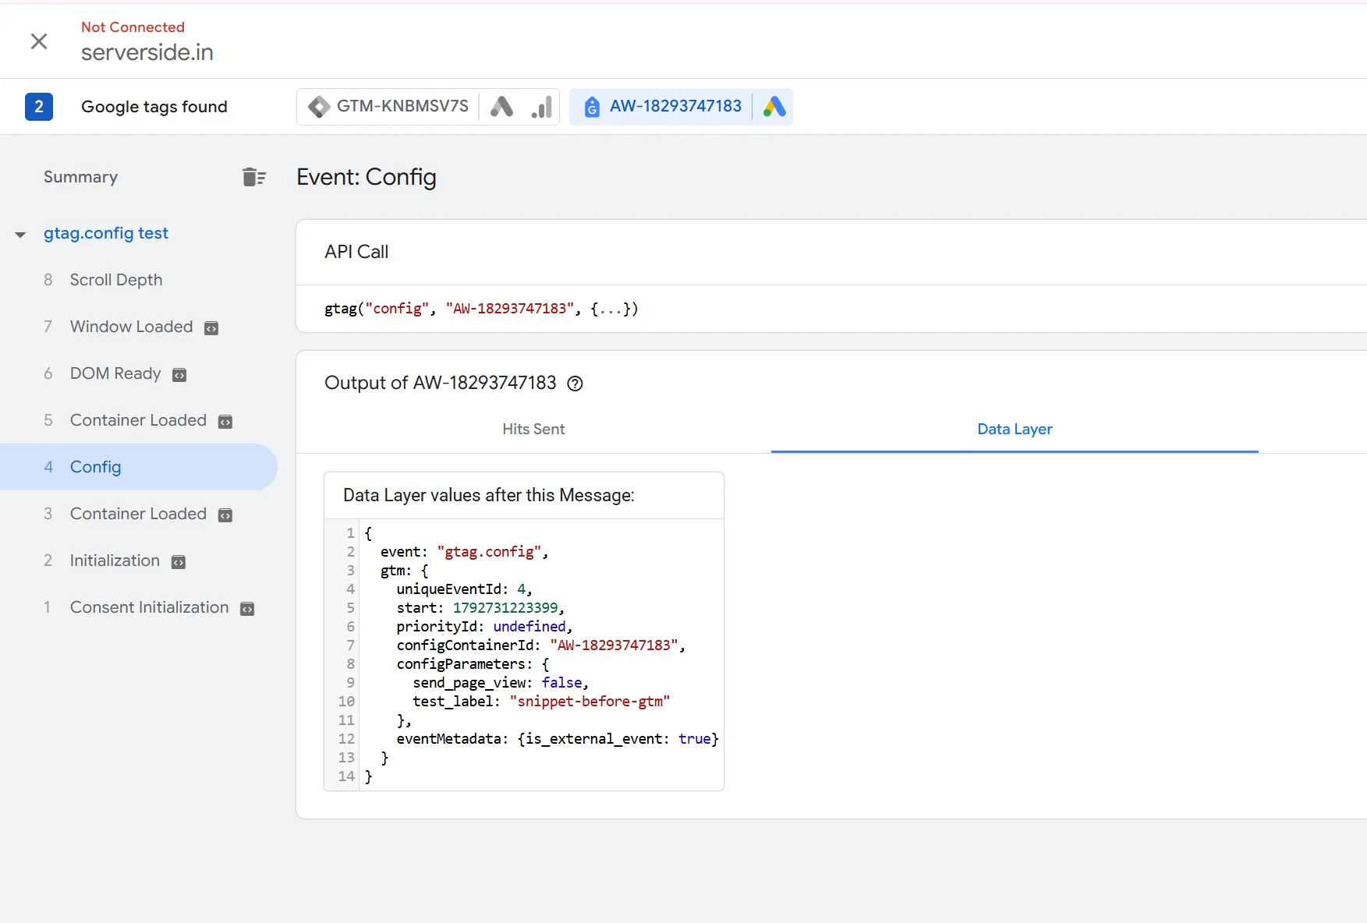Click the send_page_view false value
1367x923 pixels.
[562, 683]
